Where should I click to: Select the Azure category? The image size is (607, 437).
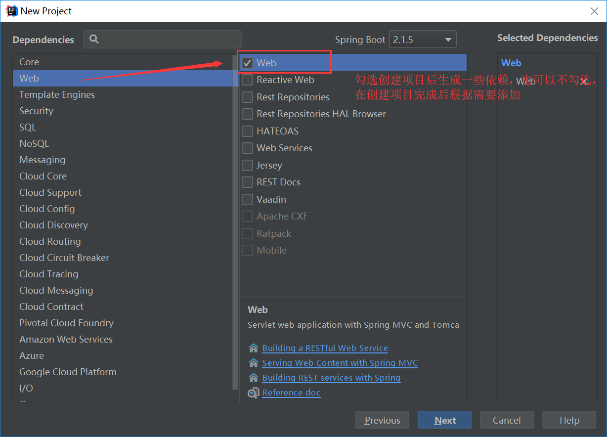pyautogui.click(x=123, y=355)
